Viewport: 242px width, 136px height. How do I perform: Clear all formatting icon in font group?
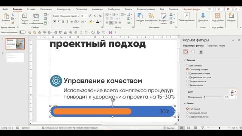[x=100, y=16]
